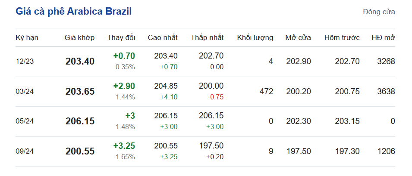Open the 09/24 contract term row

pos(25,151)
